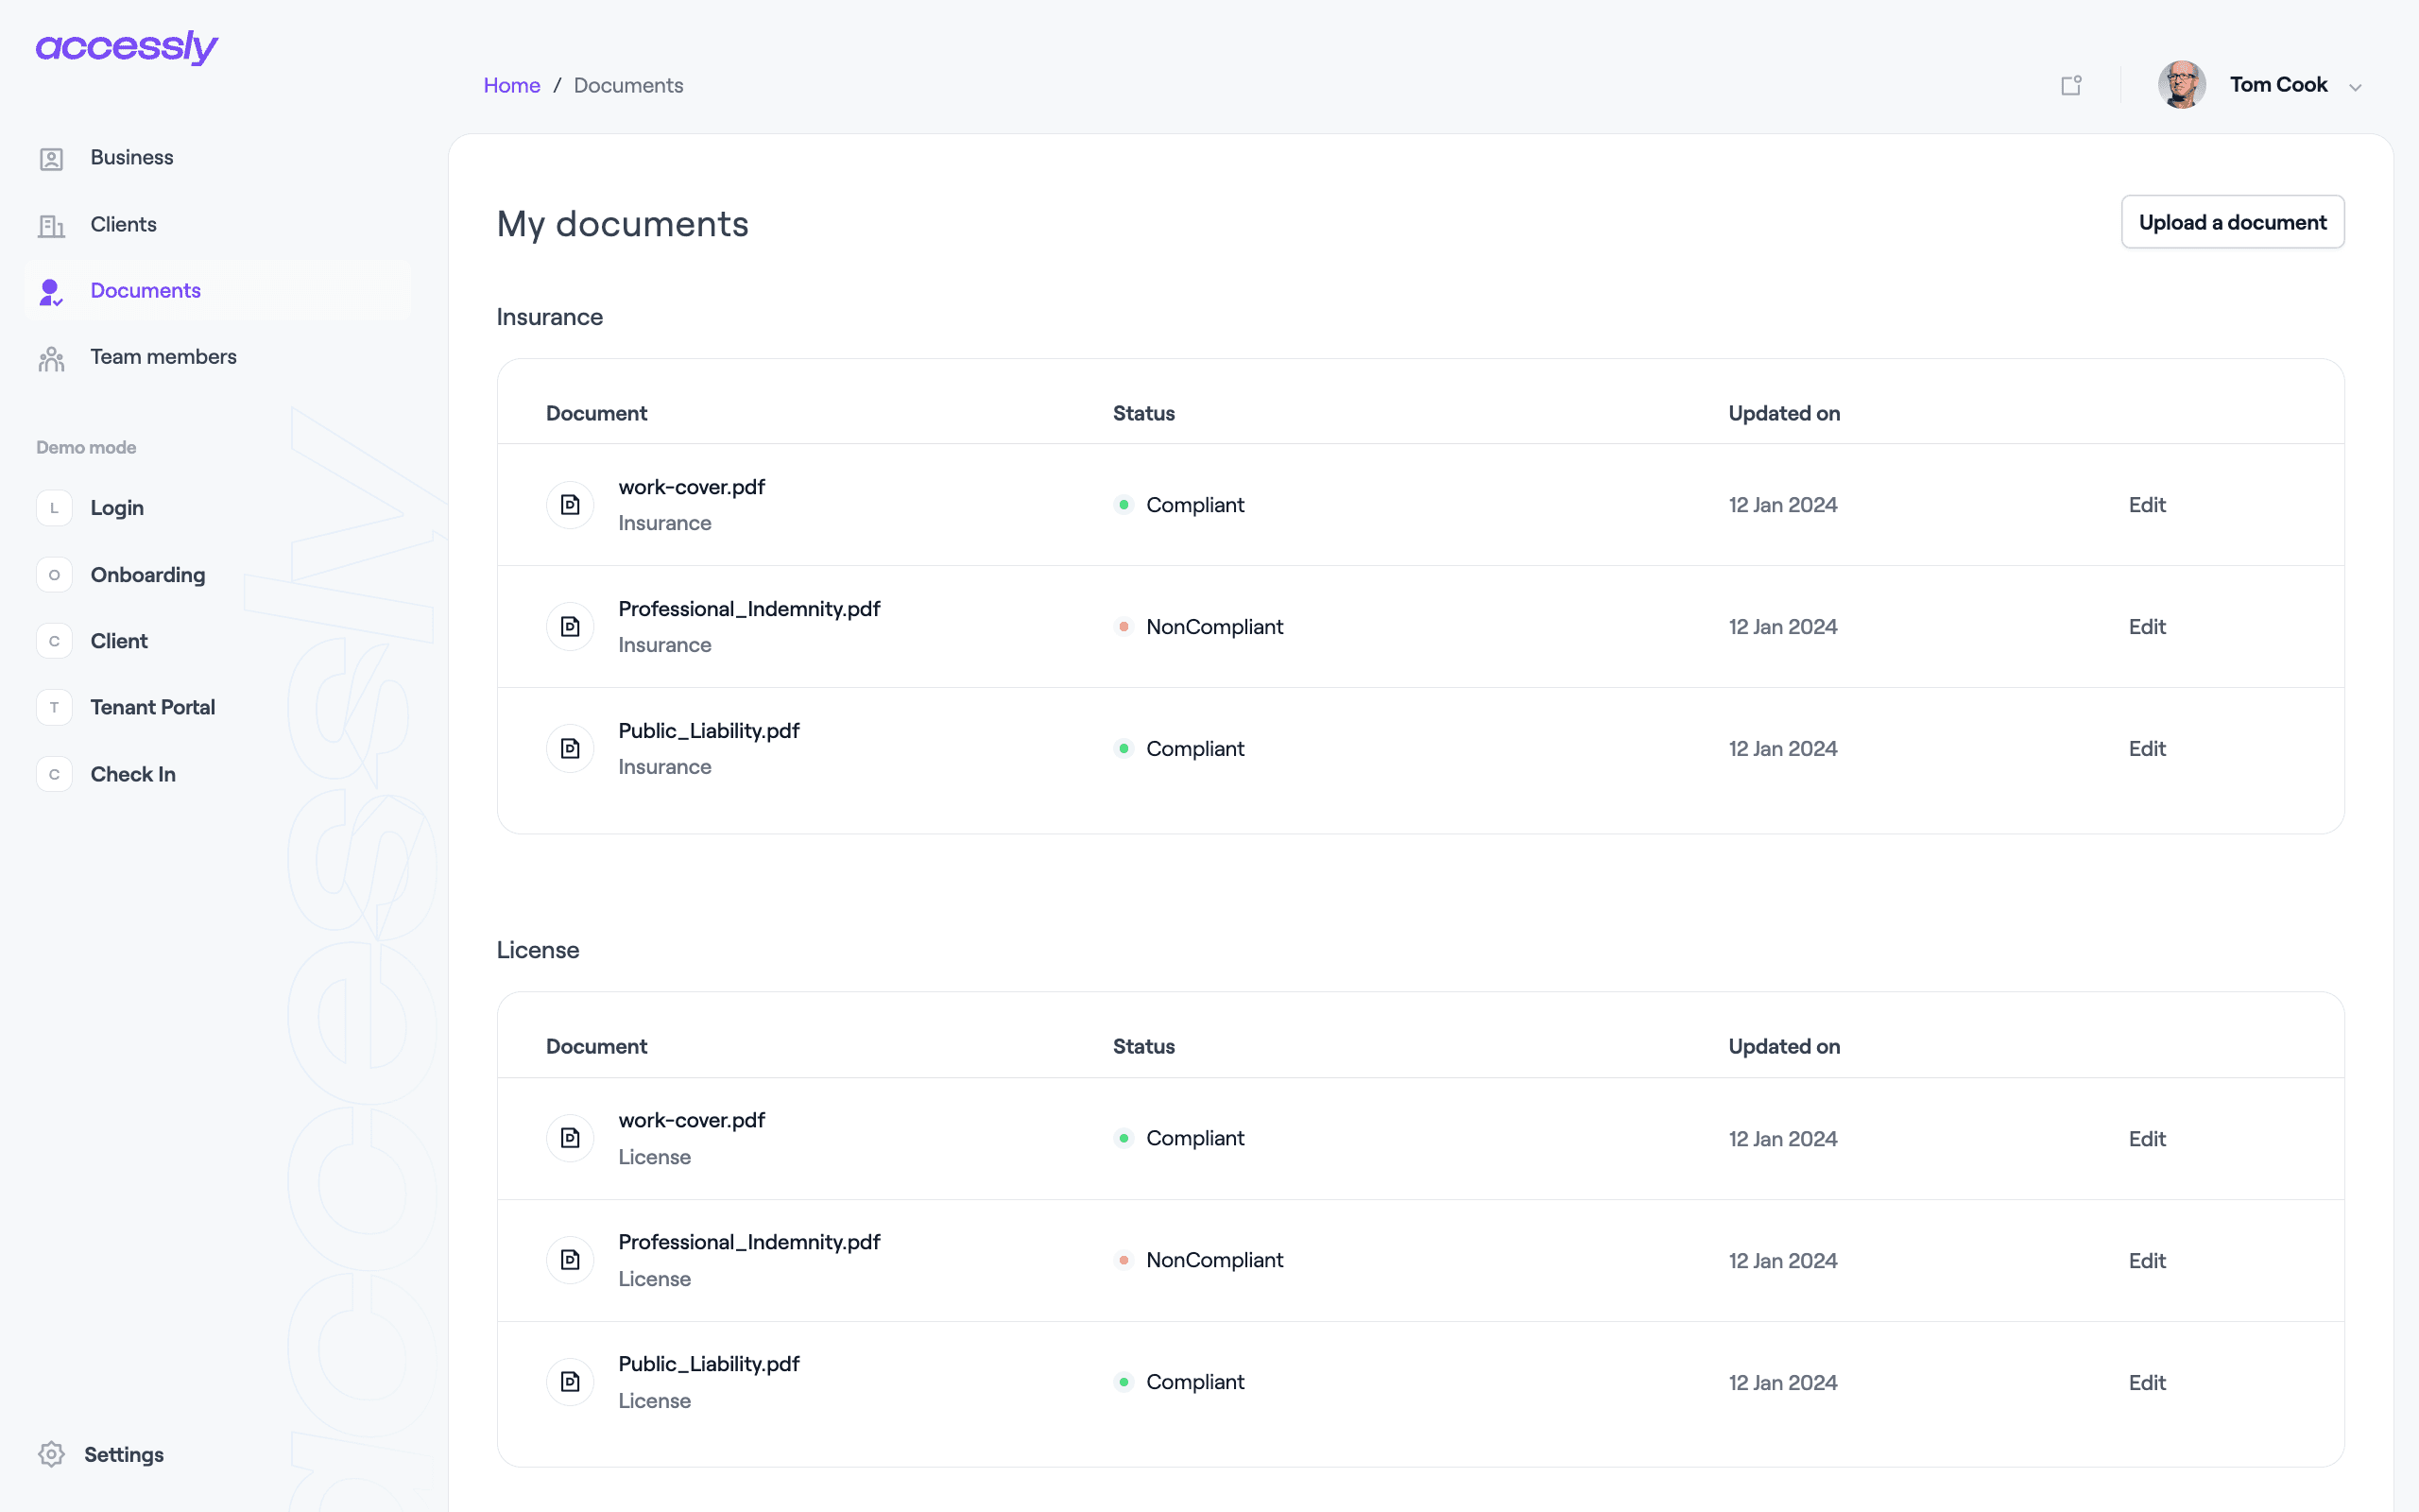Open the Documents sidebar menu item
This screenshot has width=2419, height=1512.
[x=146, y=291]
